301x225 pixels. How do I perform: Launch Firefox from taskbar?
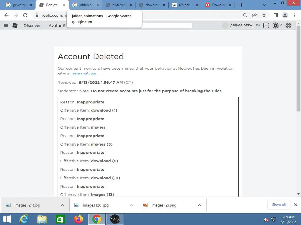click(78, 219)
